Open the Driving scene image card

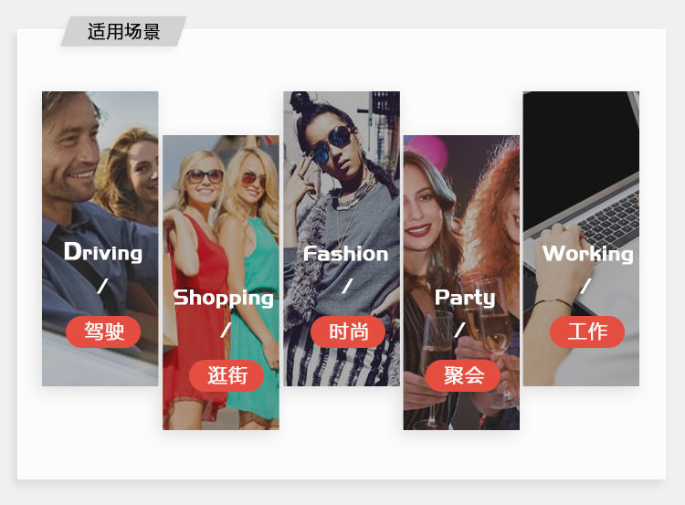[100, 238]
